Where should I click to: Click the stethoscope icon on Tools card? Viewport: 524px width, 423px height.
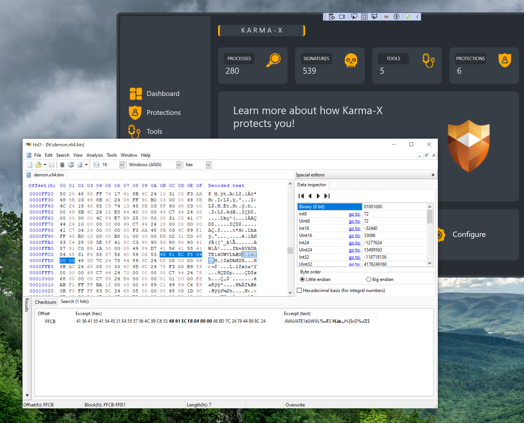point(428,60)
